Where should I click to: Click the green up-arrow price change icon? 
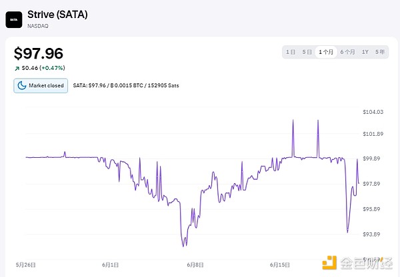click(17, 69)
